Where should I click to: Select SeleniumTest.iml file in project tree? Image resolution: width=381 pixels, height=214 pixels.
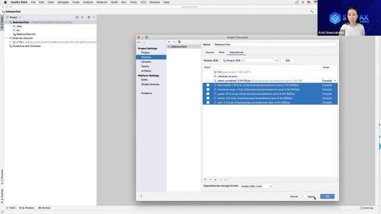click(26, 34)
